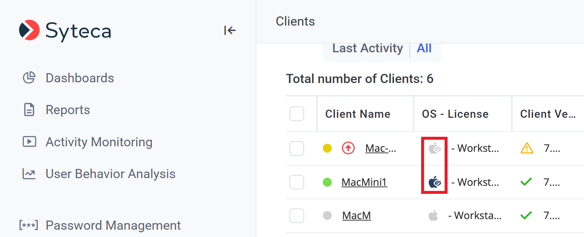Open the MacMini1 client link
The width and height of the screenshot is (584, 237).
pos(364,182)
